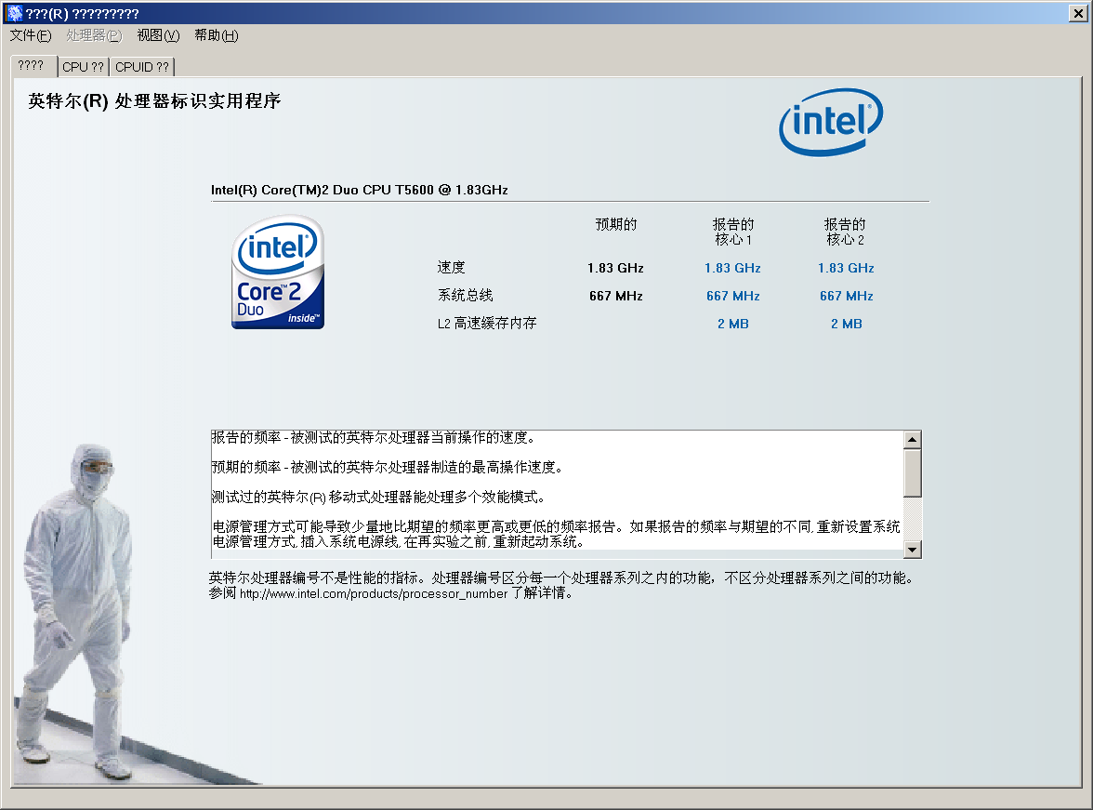
Task: Open the 处理器(P) menu
Action: (x=94, y=35)
